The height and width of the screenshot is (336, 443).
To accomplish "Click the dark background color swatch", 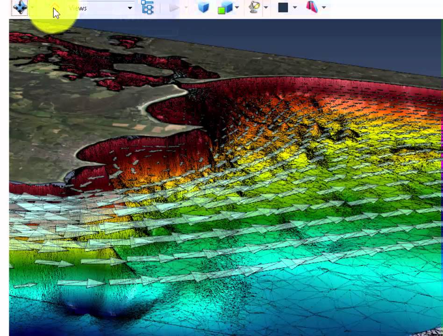I will pyautogui.click(x=283, y=7).
